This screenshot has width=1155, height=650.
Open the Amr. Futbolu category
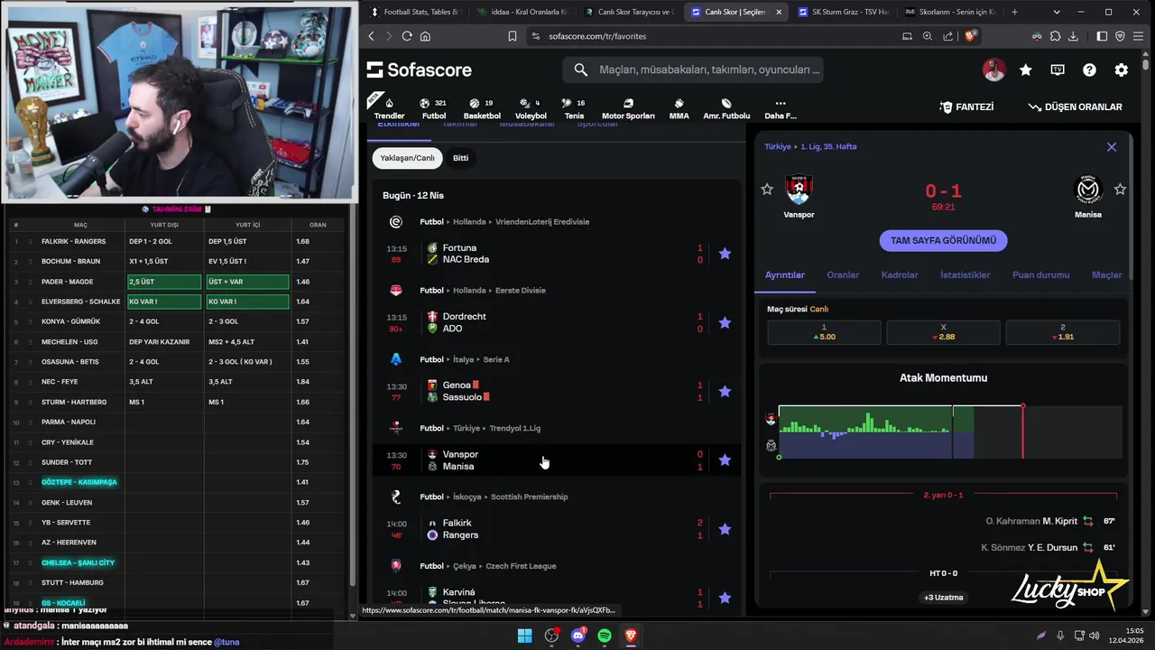(x=726, y=108)
